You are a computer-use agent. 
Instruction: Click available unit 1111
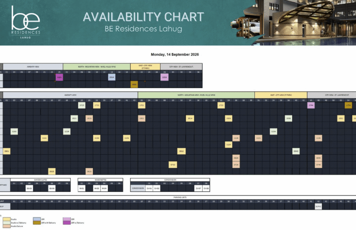tap(44, 138)
